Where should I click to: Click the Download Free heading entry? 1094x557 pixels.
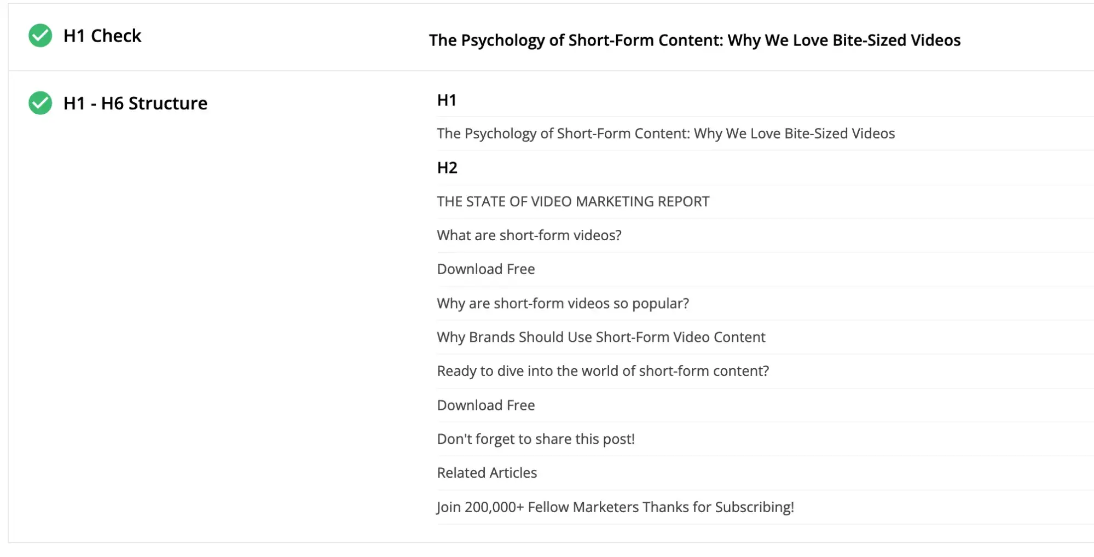click(x=485, y=269)
